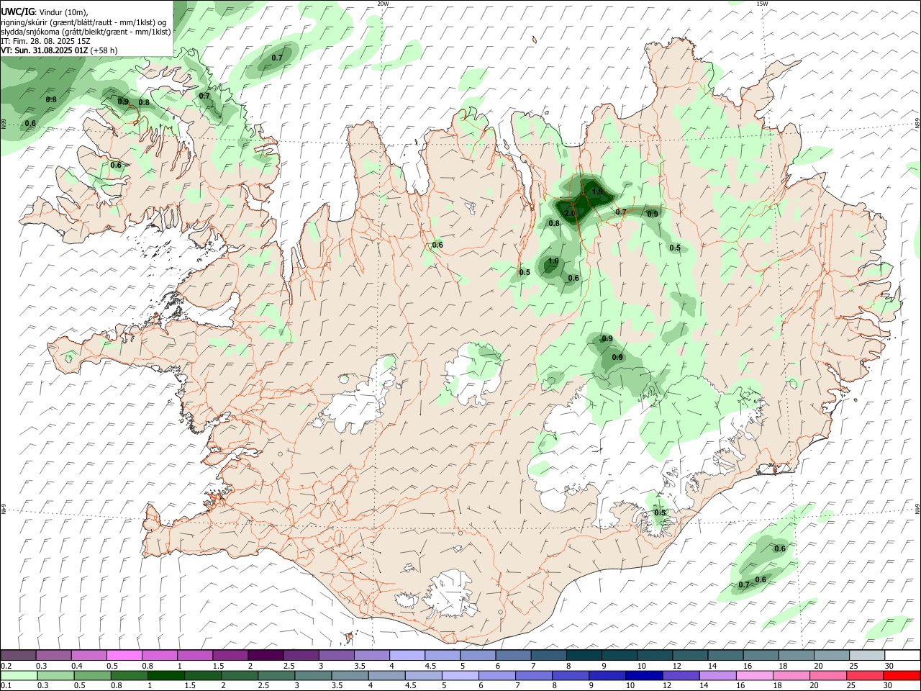Screen dimensions: 921x691
Task: Click the '15W' longitude label
Action: click(x=762, y=4)
